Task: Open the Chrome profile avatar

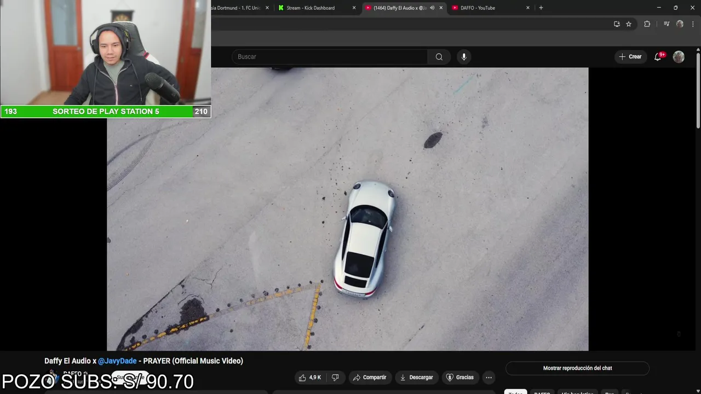Action: click(680, 24)
